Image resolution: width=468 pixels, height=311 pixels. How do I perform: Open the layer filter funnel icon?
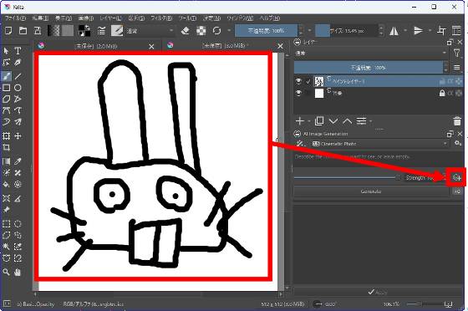click(456, 54)
